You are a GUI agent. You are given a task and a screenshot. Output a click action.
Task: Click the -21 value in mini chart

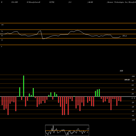click(x=88, y=129)
